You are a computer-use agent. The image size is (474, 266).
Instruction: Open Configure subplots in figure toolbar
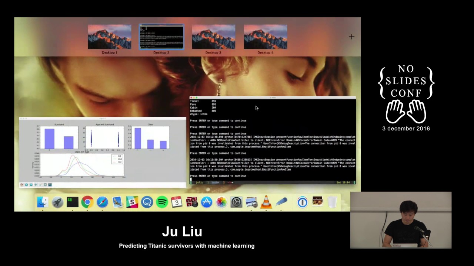(45, 185)
